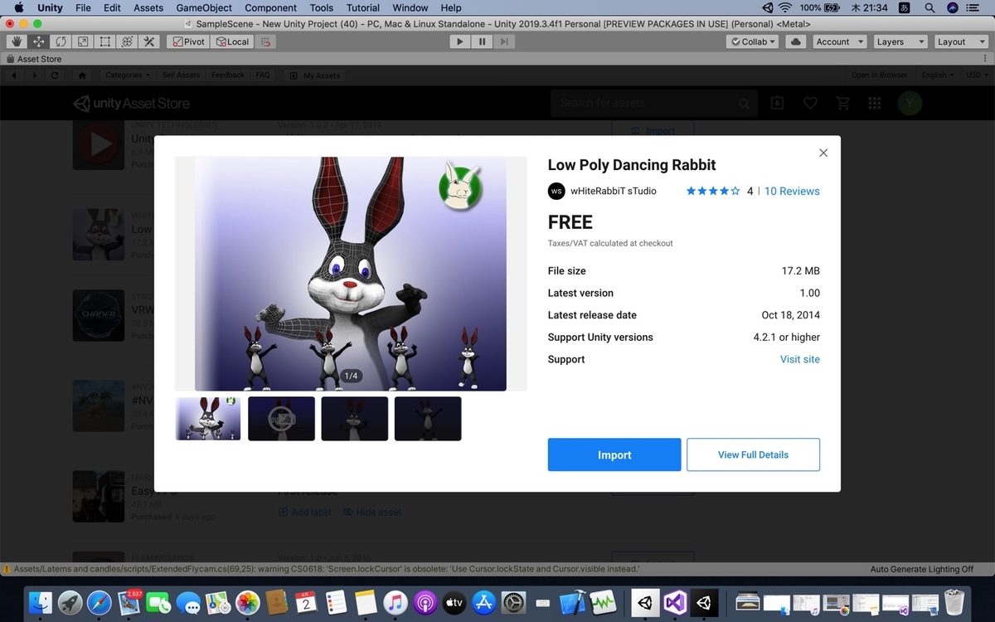Open the apps grid icon in Asset Store
The width and height of the screenshot is (995, 622).
click(x=875, y=103)
